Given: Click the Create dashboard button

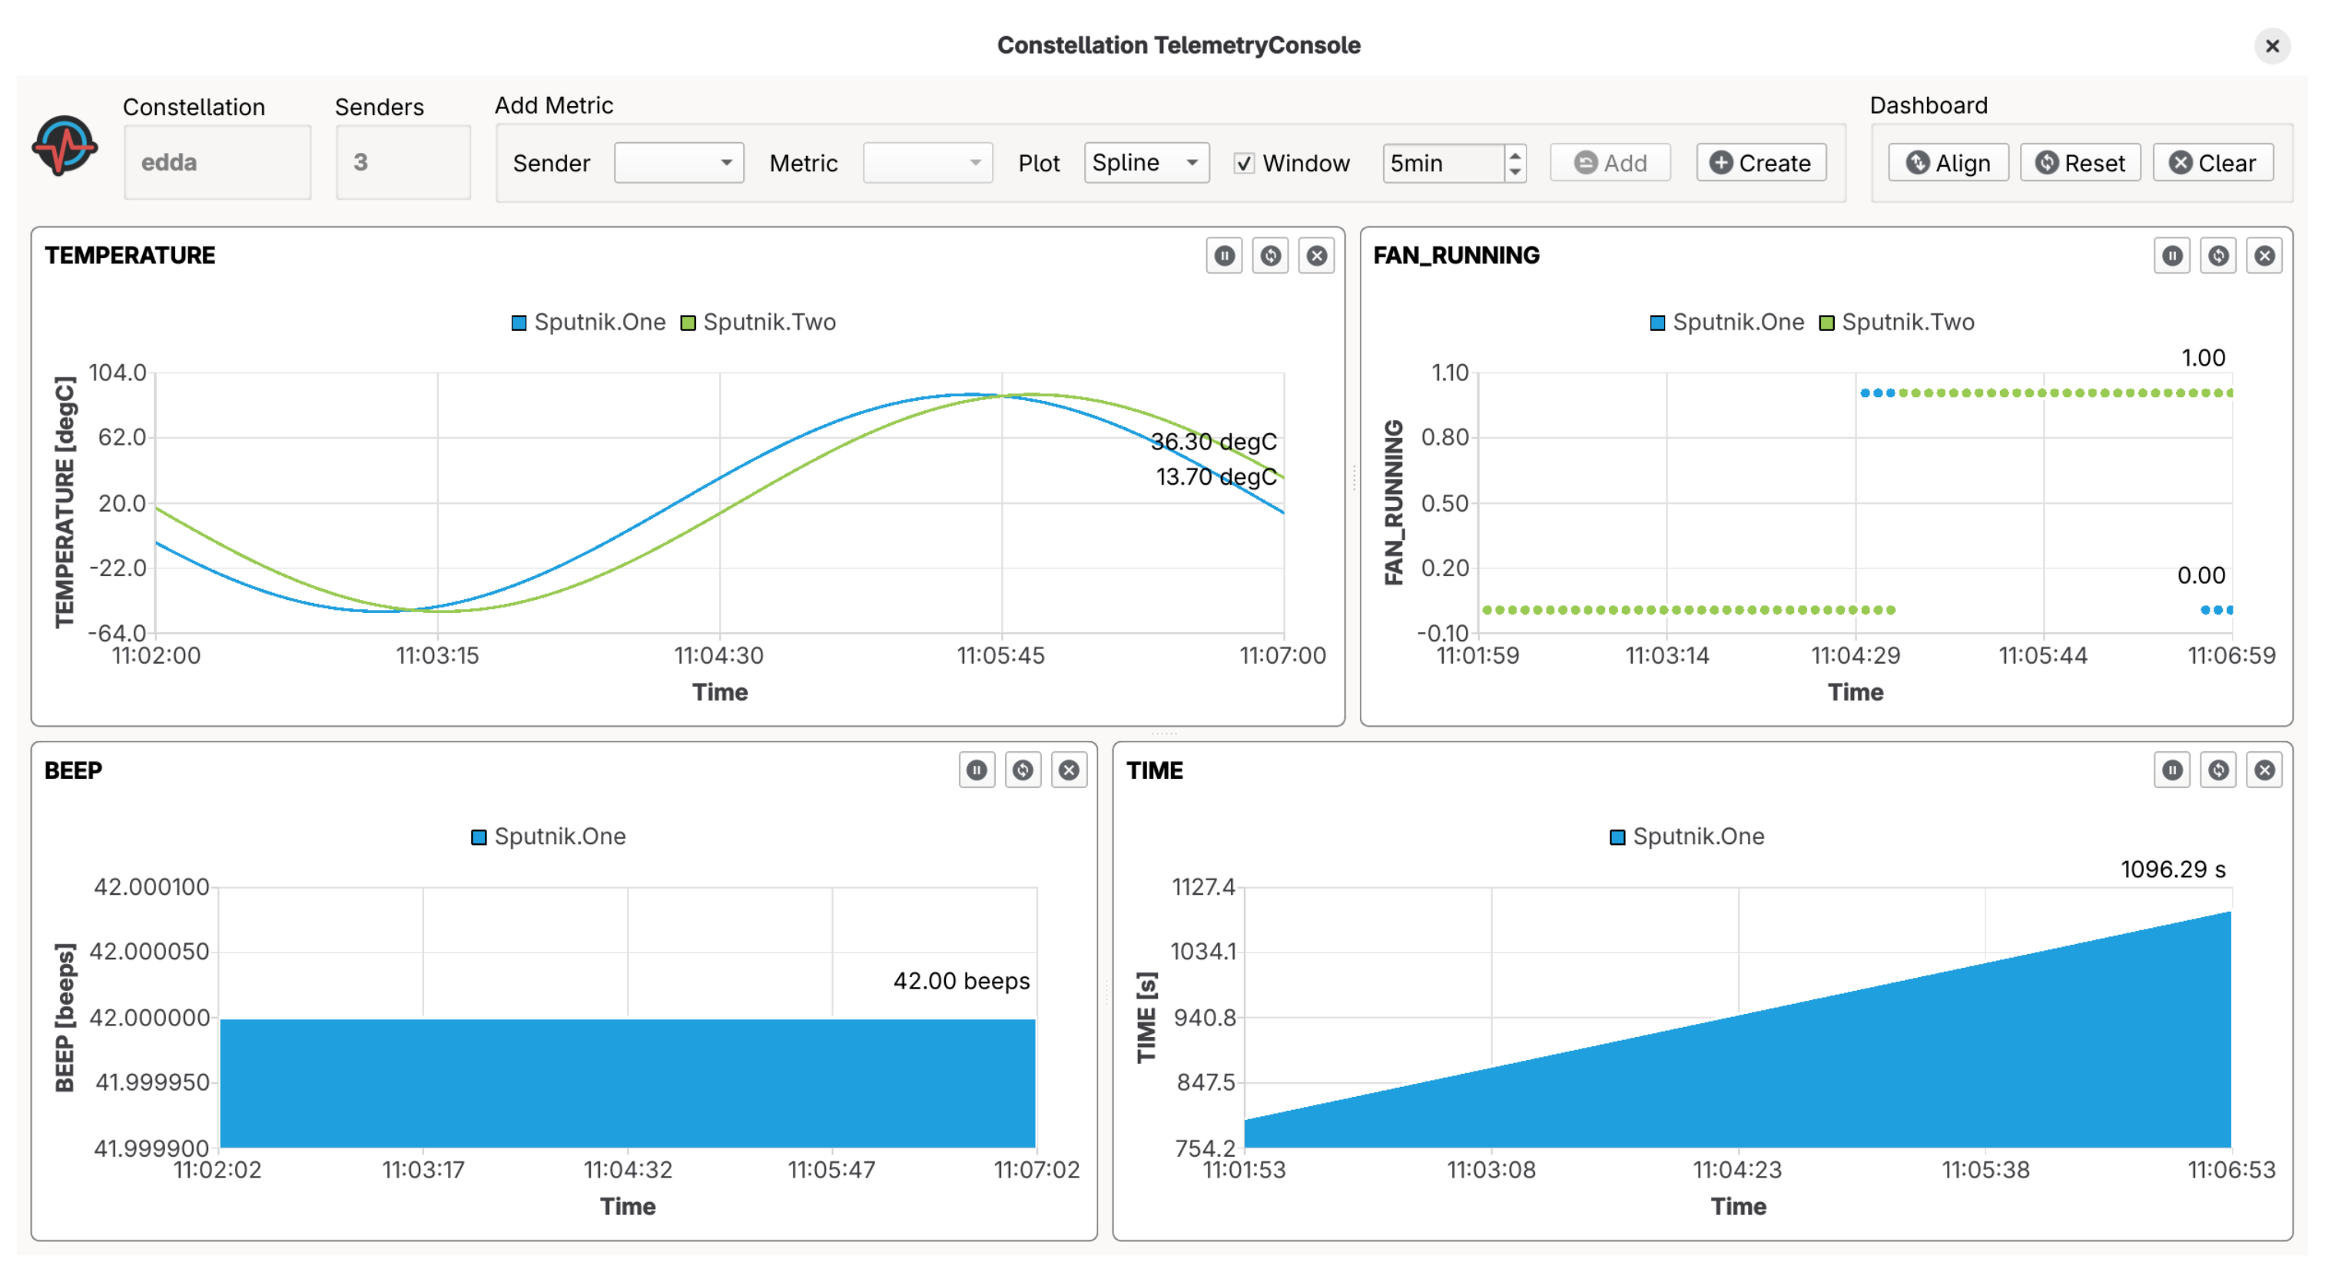Looking at the screenshot, I should (x=1760, y=164).
